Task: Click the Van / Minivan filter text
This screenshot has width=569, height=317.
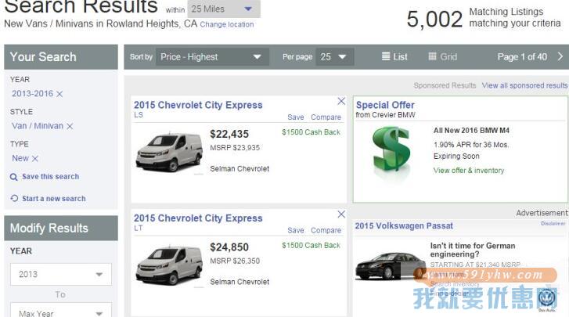Action: [x=38, y=126]
